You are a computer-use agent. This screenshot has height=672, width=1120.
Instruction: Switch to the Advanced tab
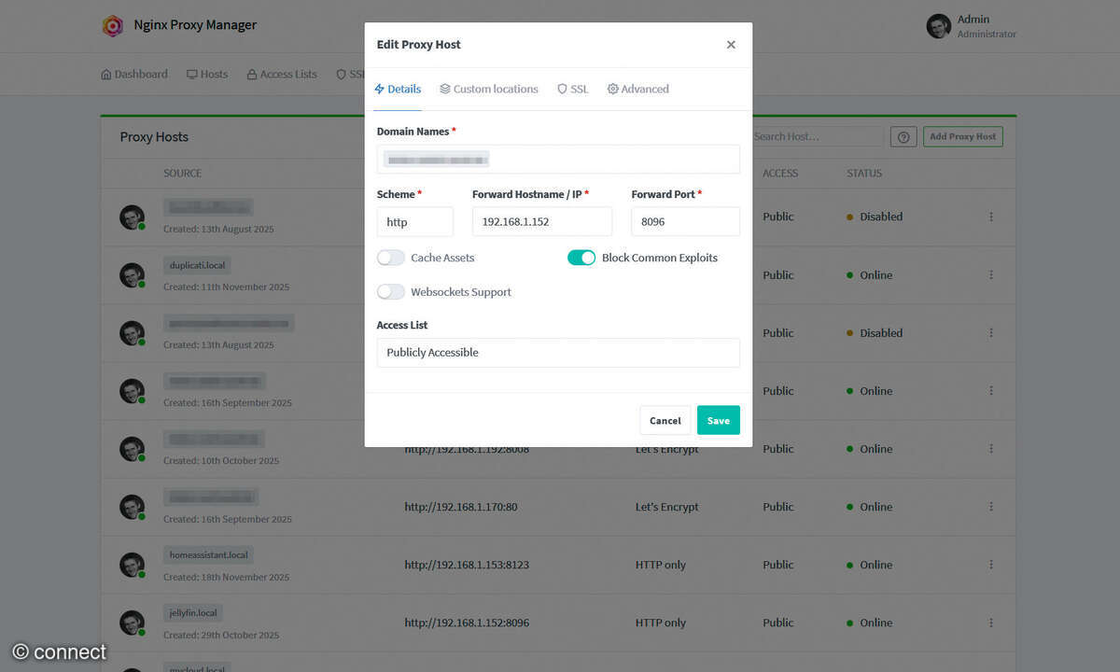pos(637,89)
